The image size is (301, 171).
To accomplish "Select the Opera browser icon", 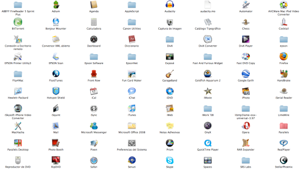I will (246, 125).
